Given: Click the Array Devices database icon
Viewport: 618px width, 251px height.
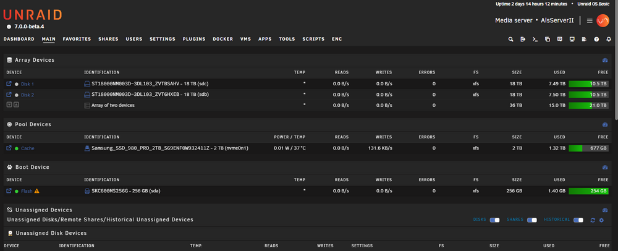Looking at the screenshot, I should 9,61.
